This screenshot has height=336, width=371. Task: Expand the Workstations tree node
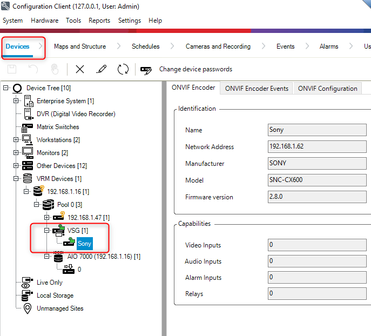coord(16,140)
